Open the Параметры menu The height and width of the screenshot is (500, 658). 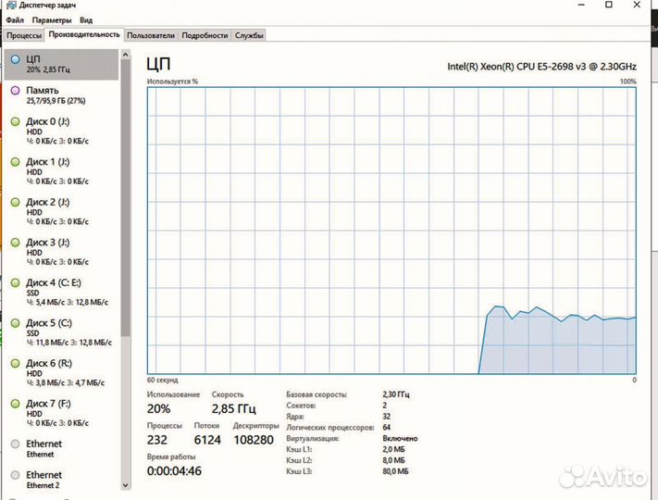pyautogui.click(x=51, y=19)
